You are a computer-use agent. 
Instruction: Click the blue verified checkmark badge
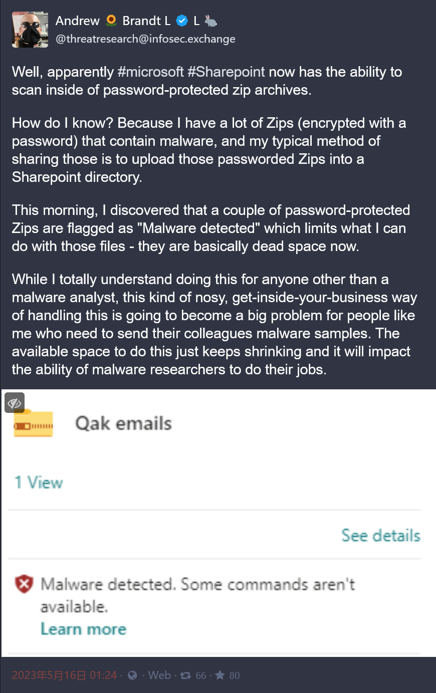(x=182, y=21)
